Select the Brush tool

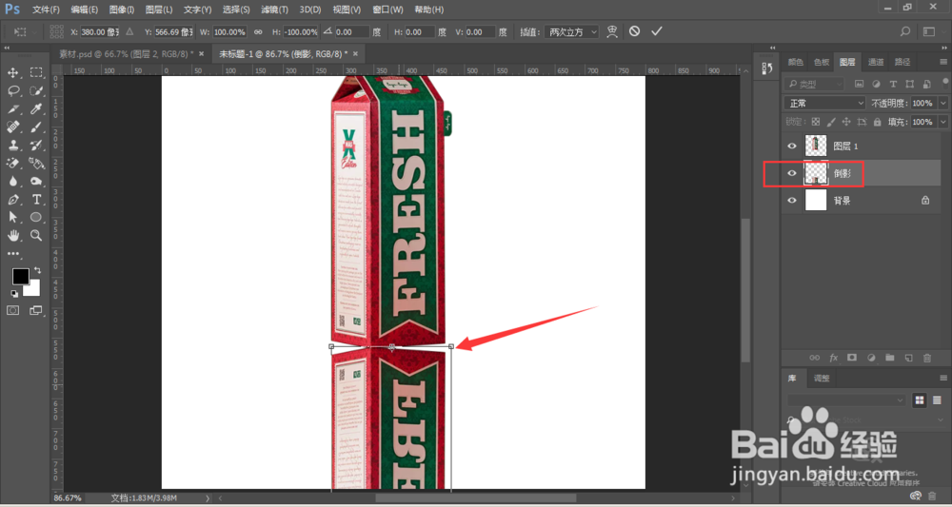(x=36, y=127)
